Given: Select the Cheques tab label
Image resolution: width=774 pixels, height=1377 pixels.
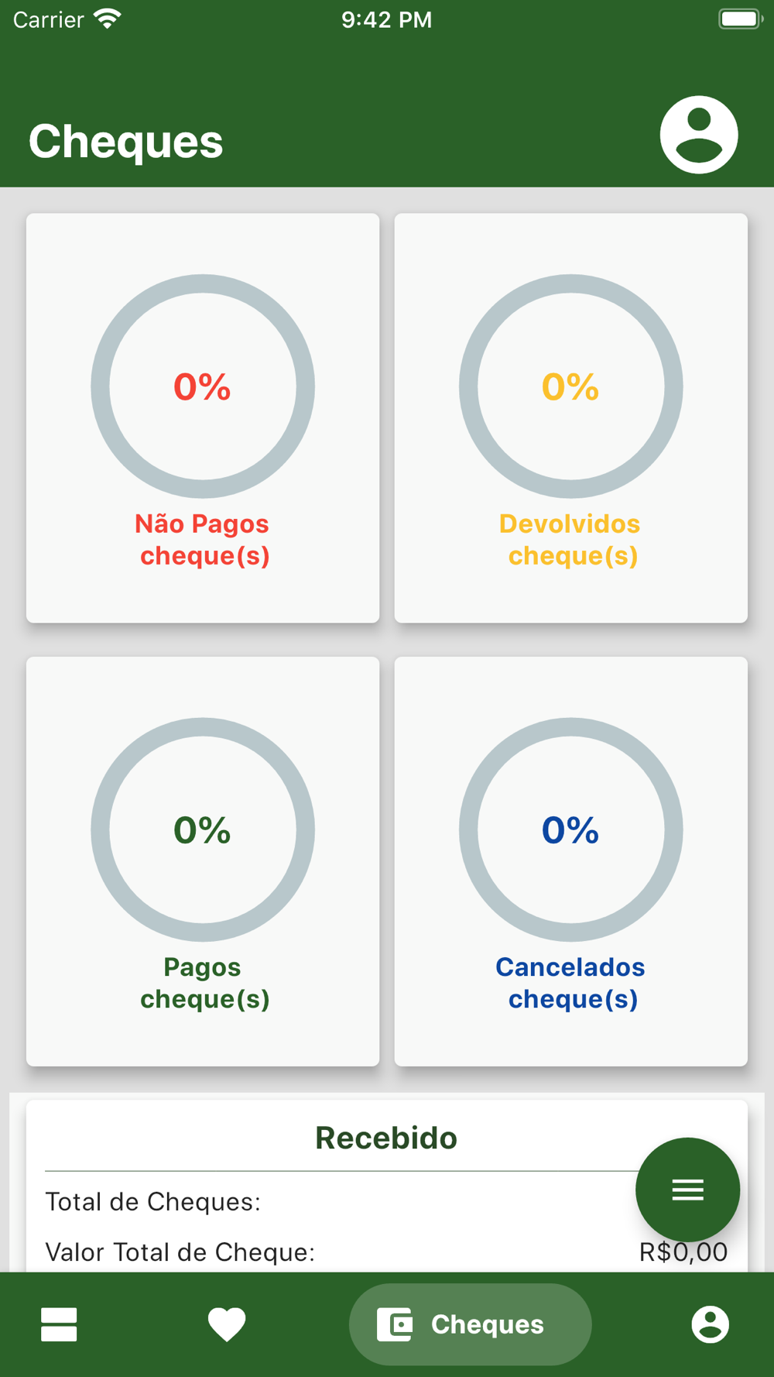Looking at the screenshot, I should [x=488, y=1324].
